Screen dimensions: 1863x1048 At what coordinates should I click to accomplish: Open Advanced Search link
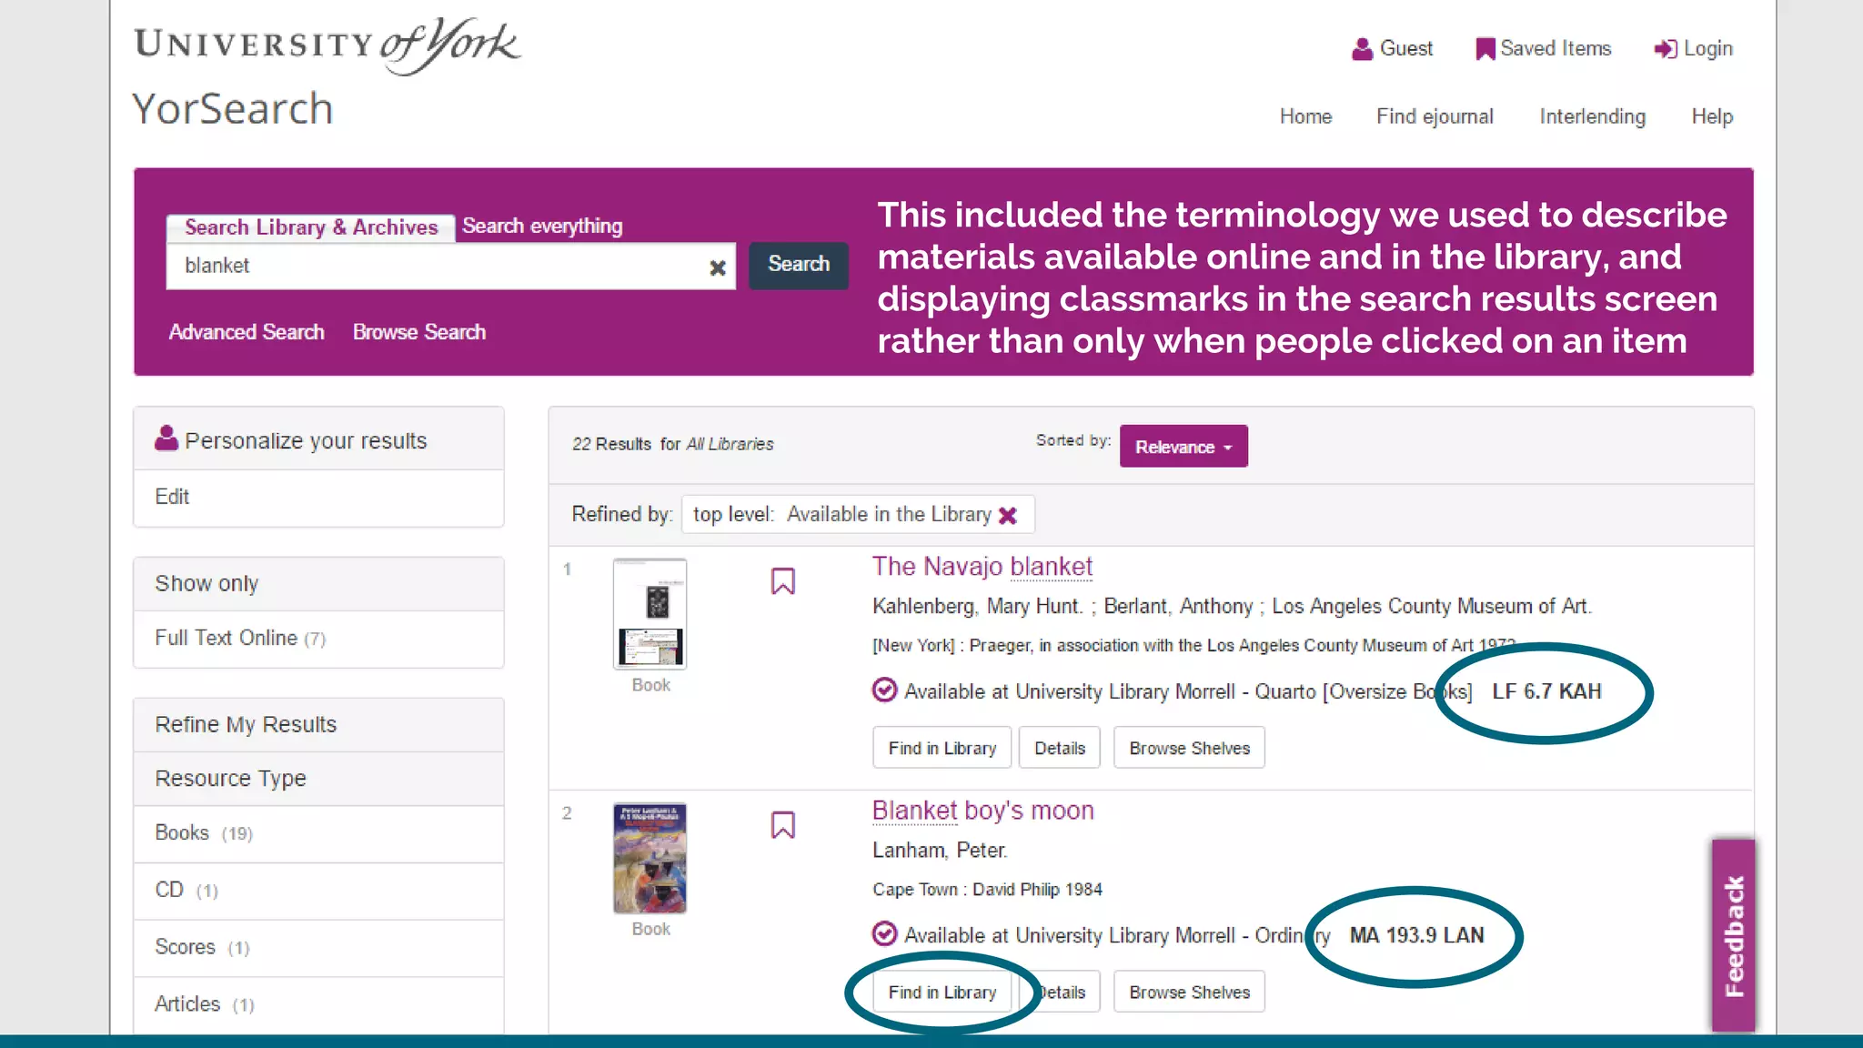point(247,332)
